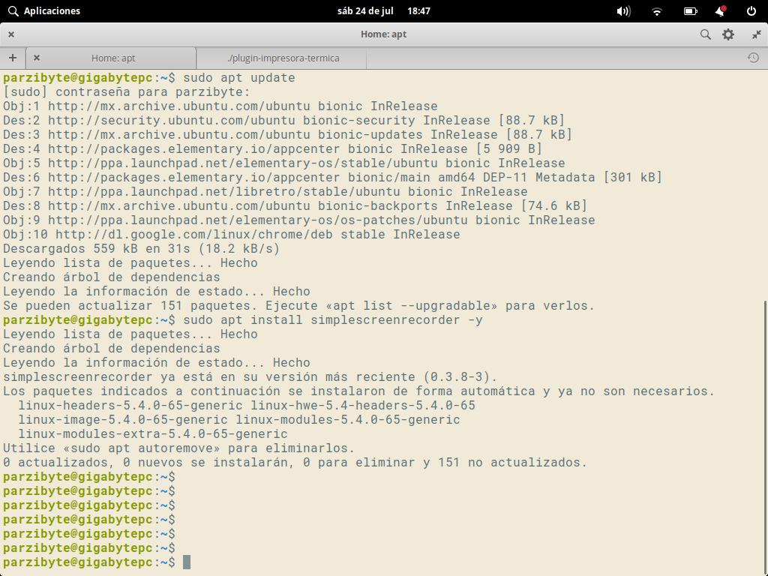768x576 pixels.
Task: Restore the terminal window from fullscreen
Action: 757,34
